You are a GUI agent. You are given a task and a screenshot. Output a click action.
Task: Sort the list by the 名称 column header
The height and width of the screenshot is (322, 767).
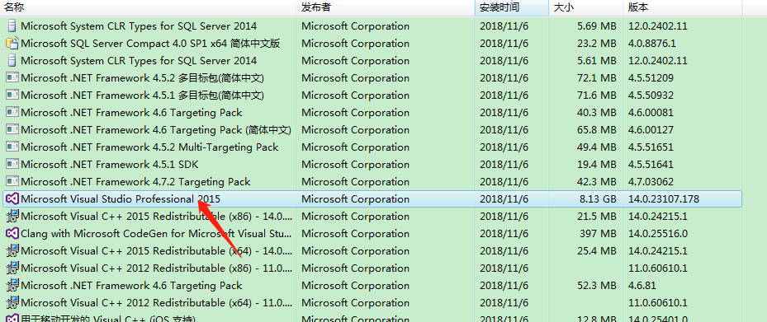pos(149,7)
